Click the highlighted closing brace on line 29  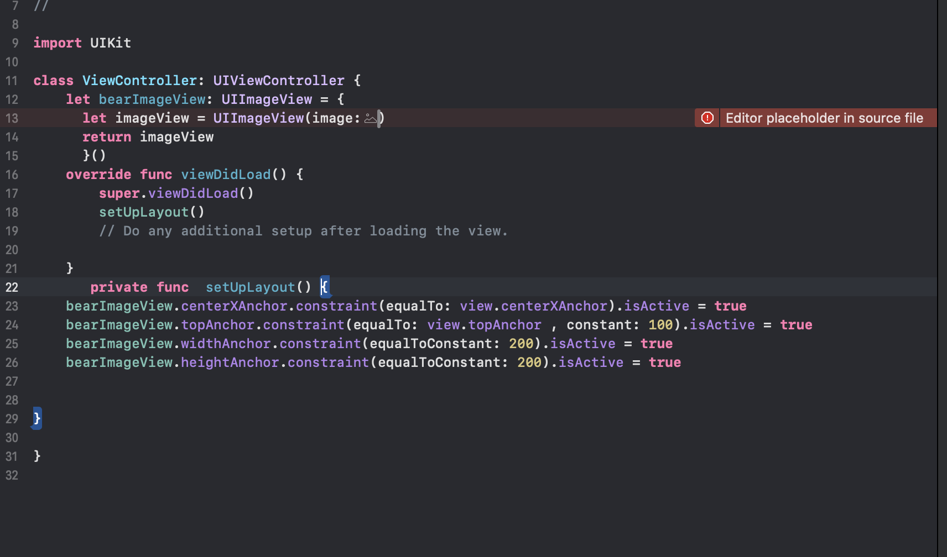click(x=37, y=418)
